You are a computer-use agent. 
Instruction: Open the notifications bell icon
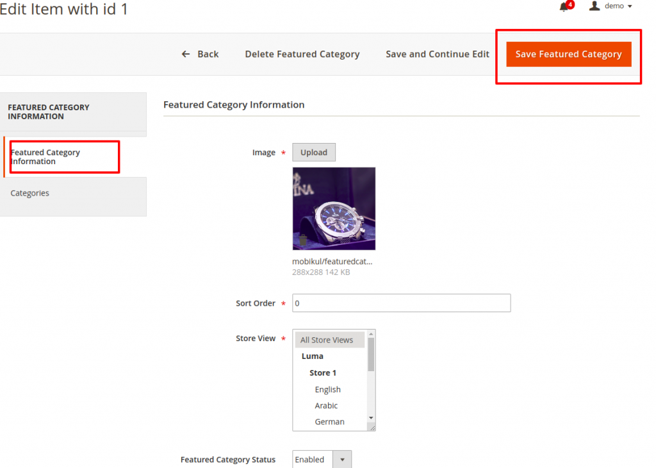pyautogui.click(x=564, y=6)
